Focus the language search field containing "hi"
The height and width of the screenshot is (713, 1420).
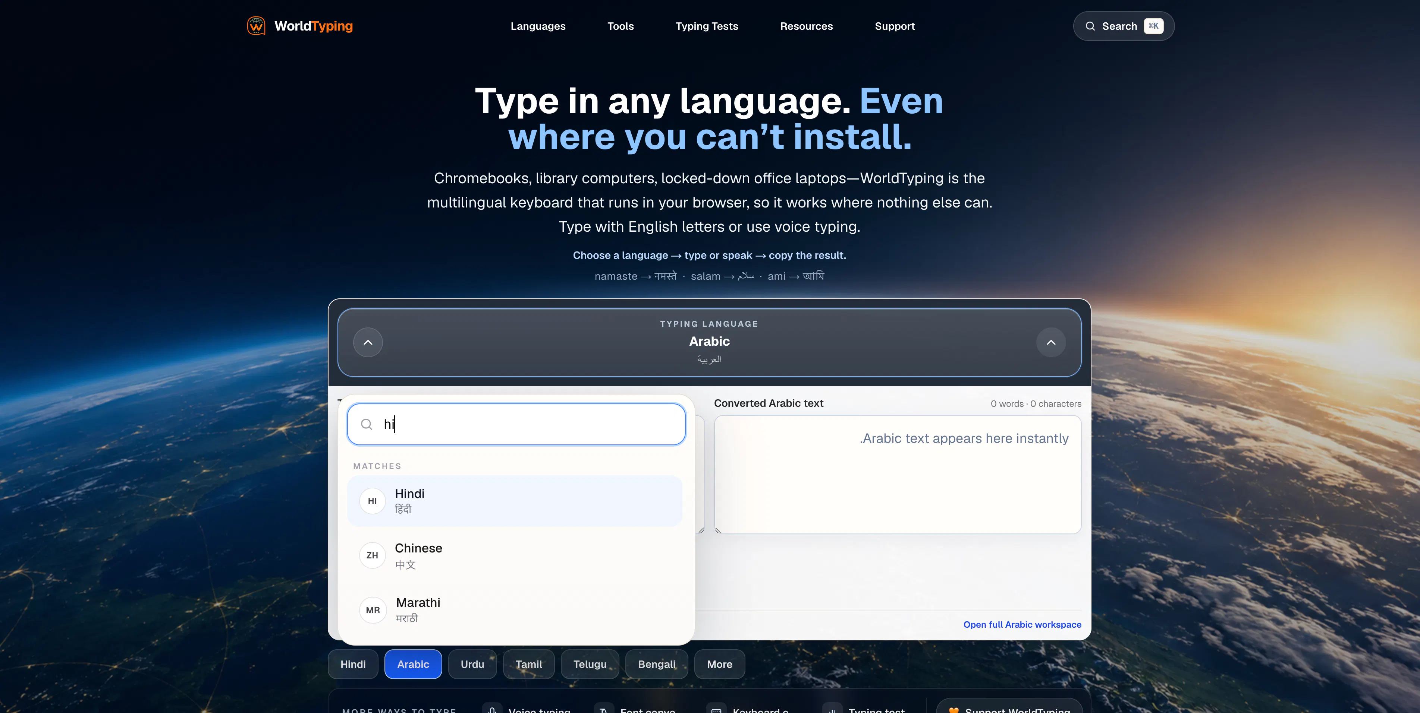point(516,424)
